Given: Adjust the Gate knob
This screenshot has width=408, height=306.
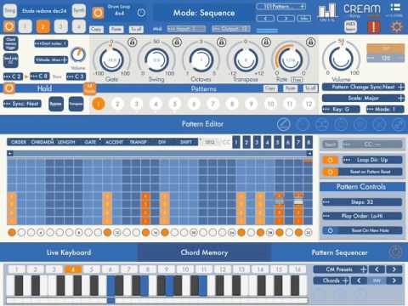Looking at the screenshot, I should 111,59.
